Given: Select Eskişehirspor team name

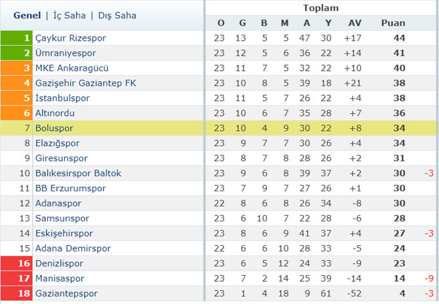Looking at the screenshot, I should 64,233.
